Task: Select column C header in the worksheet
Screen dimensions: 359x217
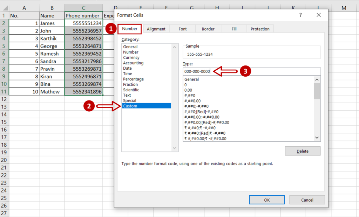Action: pyautogui.click(x=83, y=7)
